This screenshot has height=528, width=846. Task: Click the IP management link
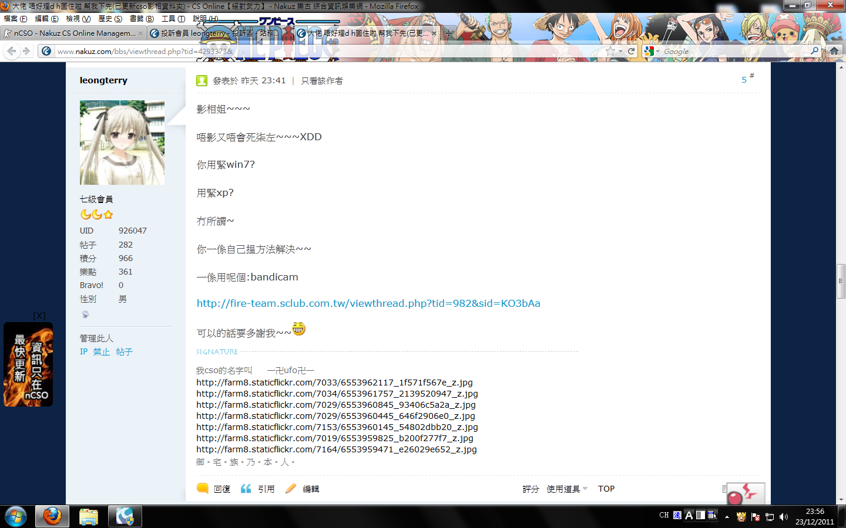[83, 351]
